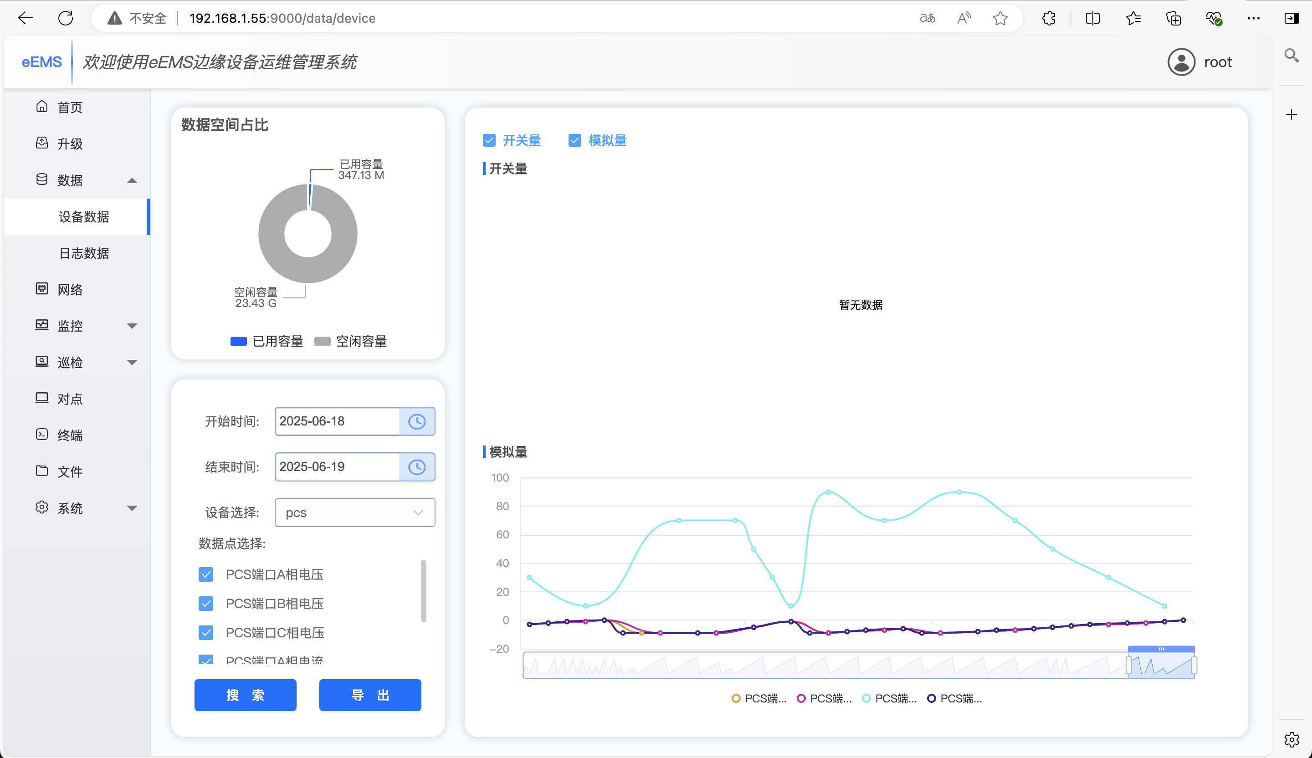
Task: Click the root user avatar icon
Action: point(1181,62)
